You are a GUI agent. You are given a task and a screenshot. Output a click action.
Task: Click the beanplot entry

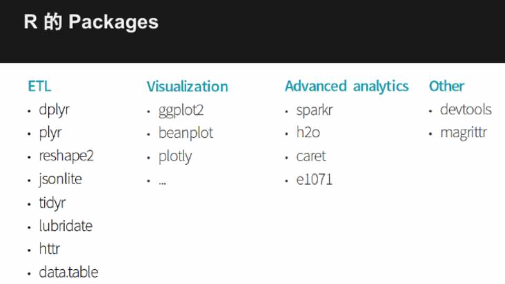point(186,133)
